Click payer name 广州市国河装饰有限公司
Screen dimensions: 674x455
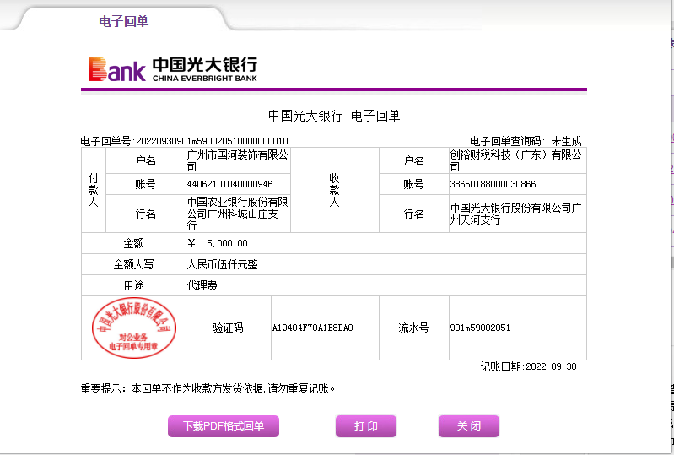point(238,160)
